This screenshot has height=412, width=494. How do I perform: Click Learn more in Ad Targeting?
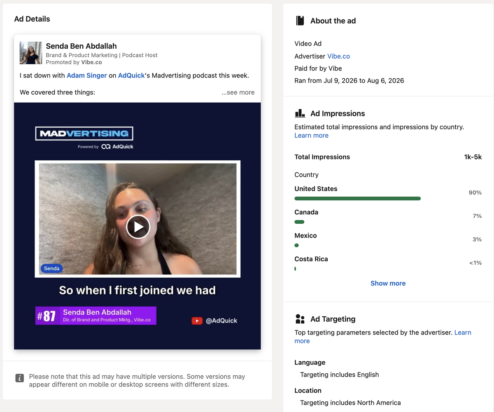(383, 337)
